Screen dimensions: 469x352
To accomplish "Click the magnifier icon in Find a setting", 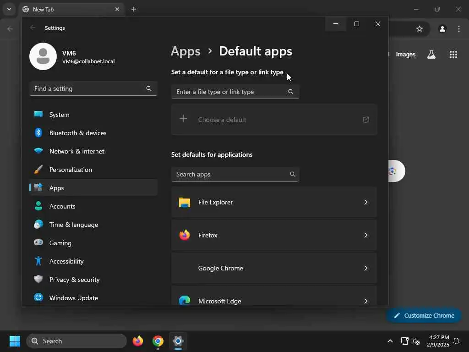I will [149, 88].
